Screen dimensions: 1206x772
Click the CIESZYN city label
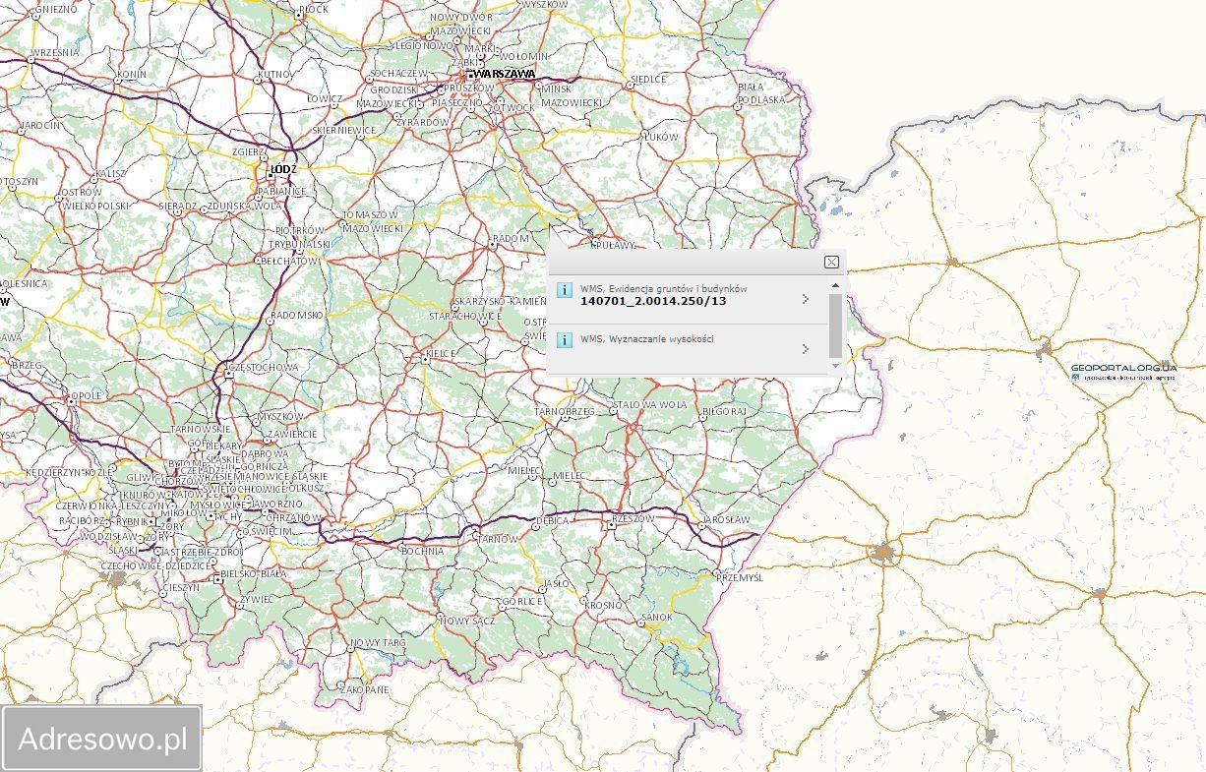181,587
